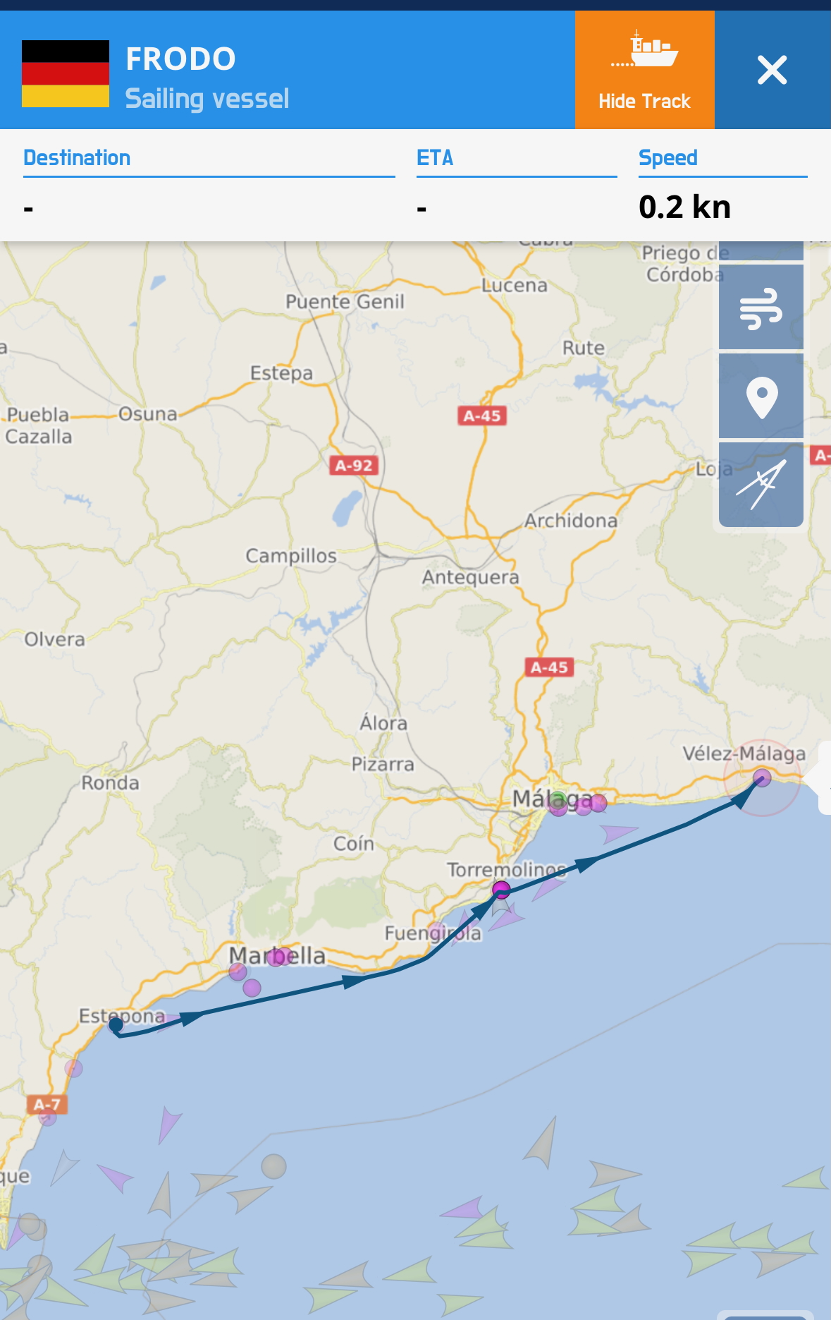Tap the magenta vessel marker near Torremolinos

(501, 889)
